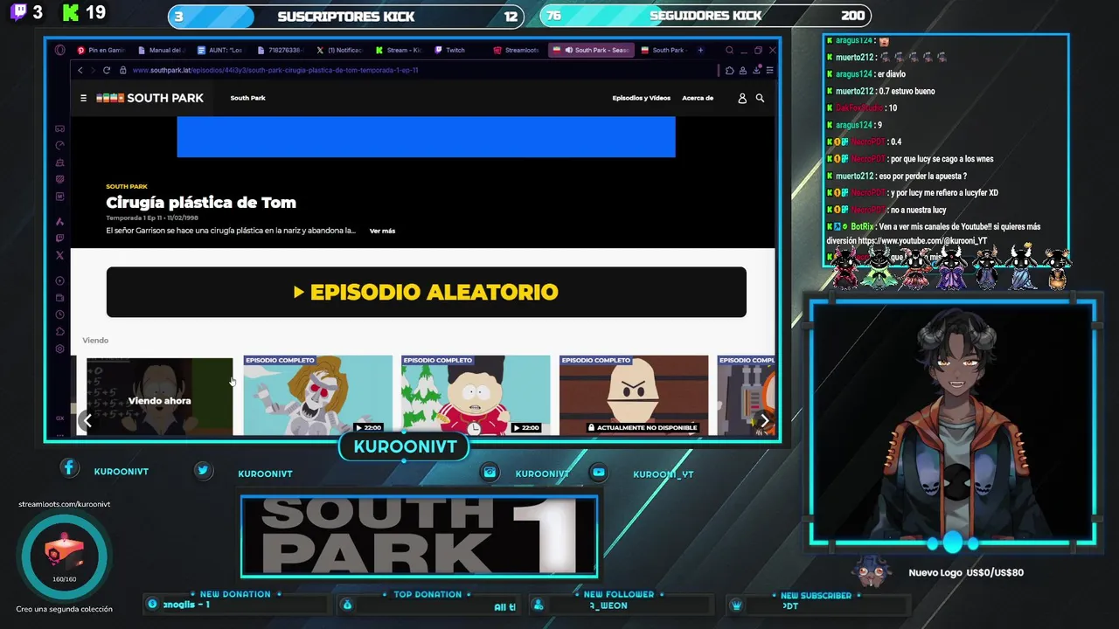Open the Opera GX main menu logo
This screenshot has width=1119, height=629.
coord(59,50)
